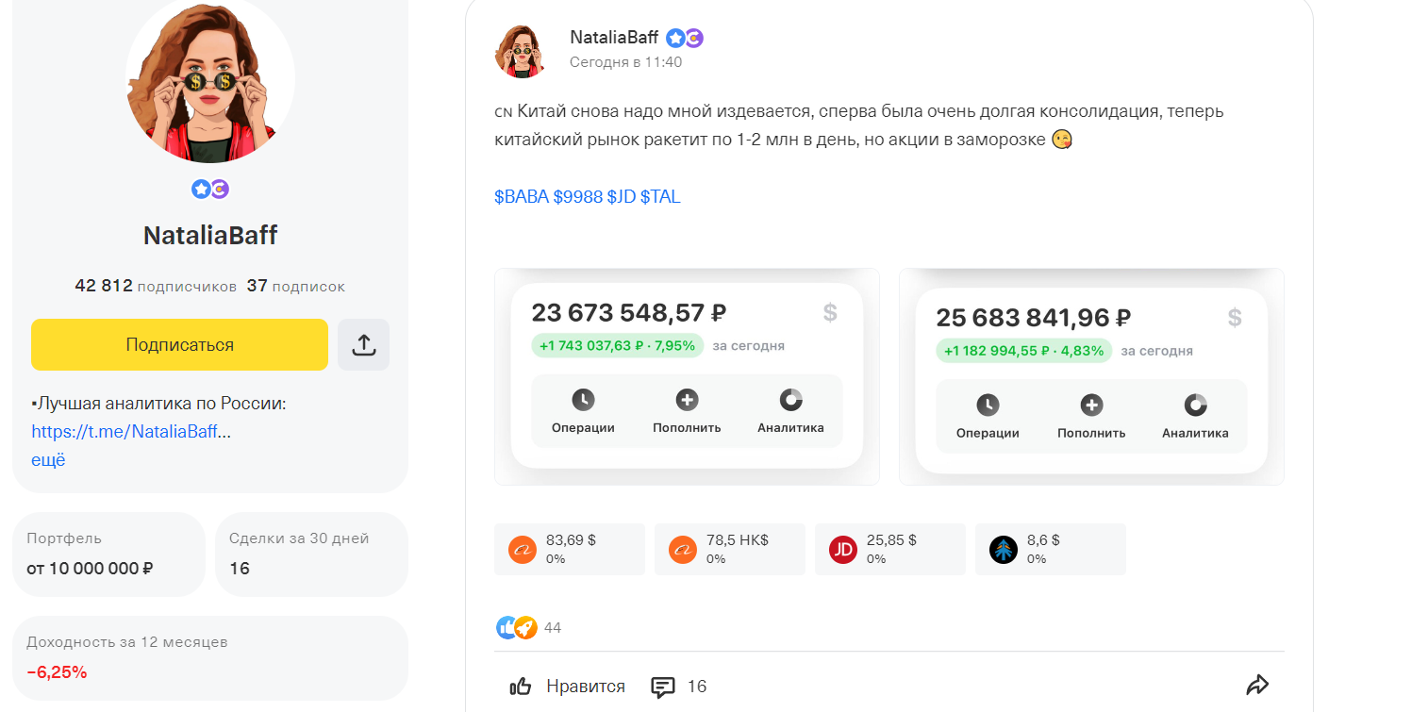Image resolution: width=1428 pixels, height=712 pixels.
Task: Click the thumbs-up like icon
Action: pos(521,687)
